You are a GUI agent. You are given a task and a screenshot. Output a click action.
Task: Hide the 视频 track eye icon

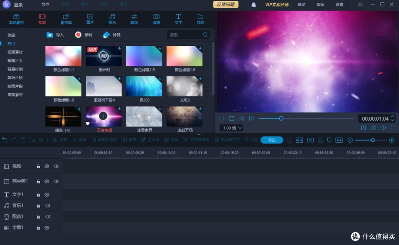point(47,166)
